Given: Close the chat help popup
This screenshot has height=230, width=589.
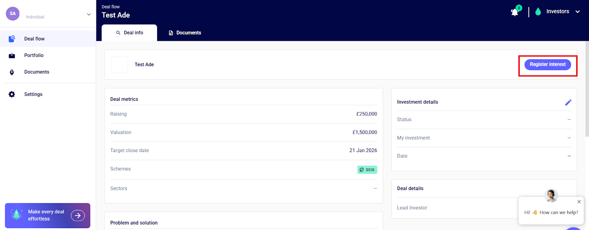Looking at the screenshot, I should pyautogui.click(x=579, y=202).
